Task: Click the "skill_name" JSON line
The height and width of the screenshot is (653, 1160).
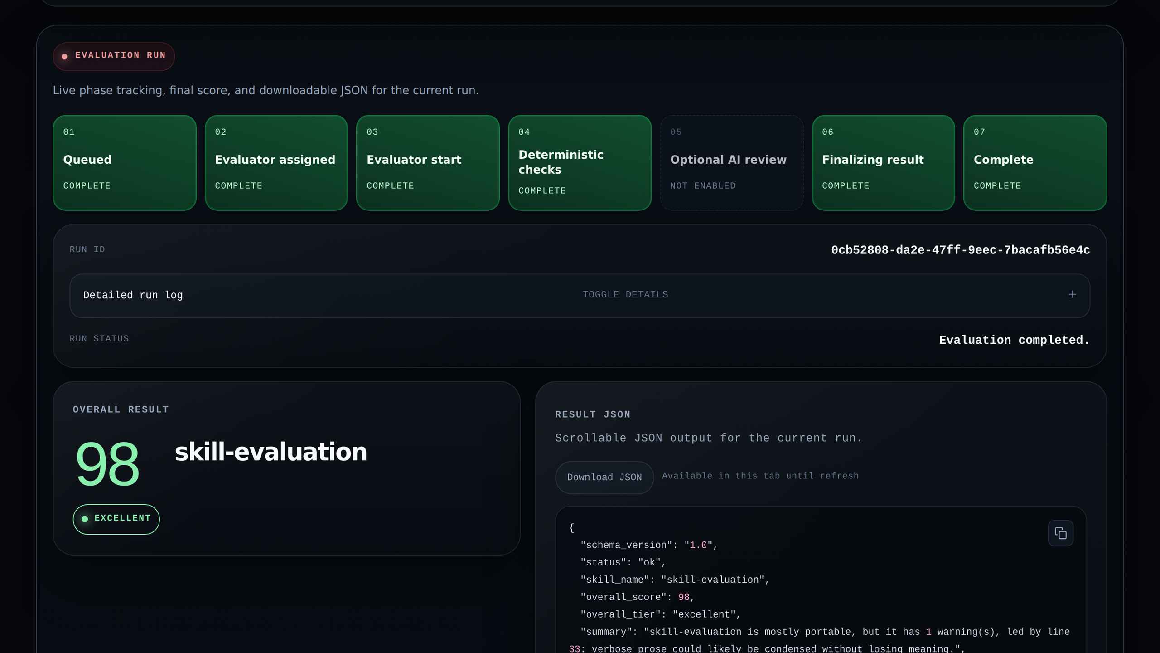Action: 675,580
